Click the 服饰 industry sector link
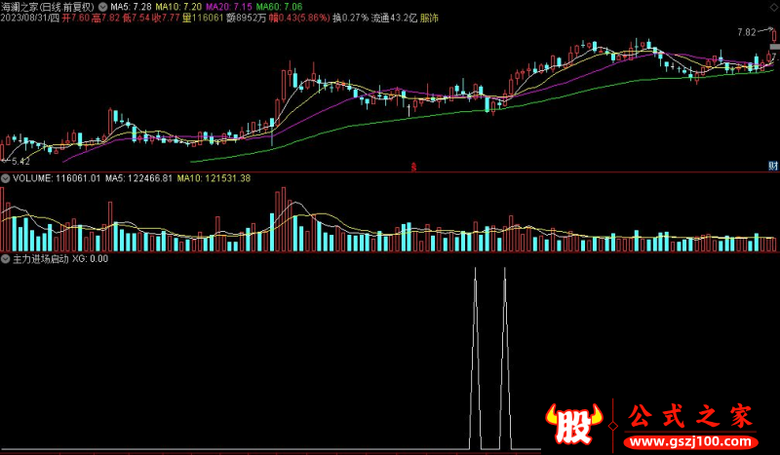This screenshot has height=455, width=780. click(429, 19)
